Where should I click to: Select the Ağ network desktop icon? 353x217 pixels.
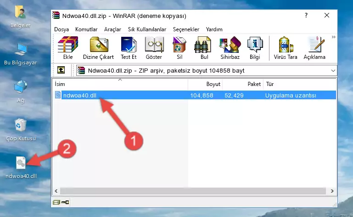pos(21,92)
